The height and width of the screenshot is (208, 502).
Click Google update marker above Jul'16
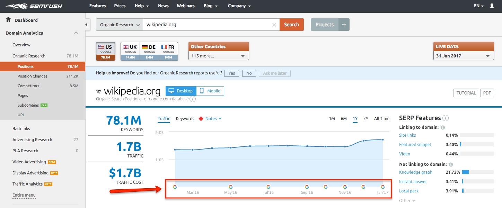(x=268, y=187)
